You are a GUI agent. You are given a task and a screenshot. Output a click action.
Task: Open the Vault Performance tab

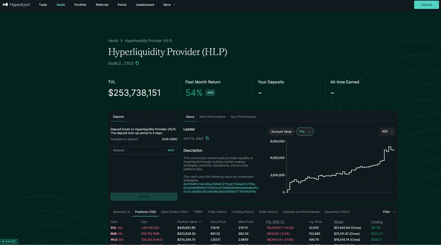click(x=212, y=117)
